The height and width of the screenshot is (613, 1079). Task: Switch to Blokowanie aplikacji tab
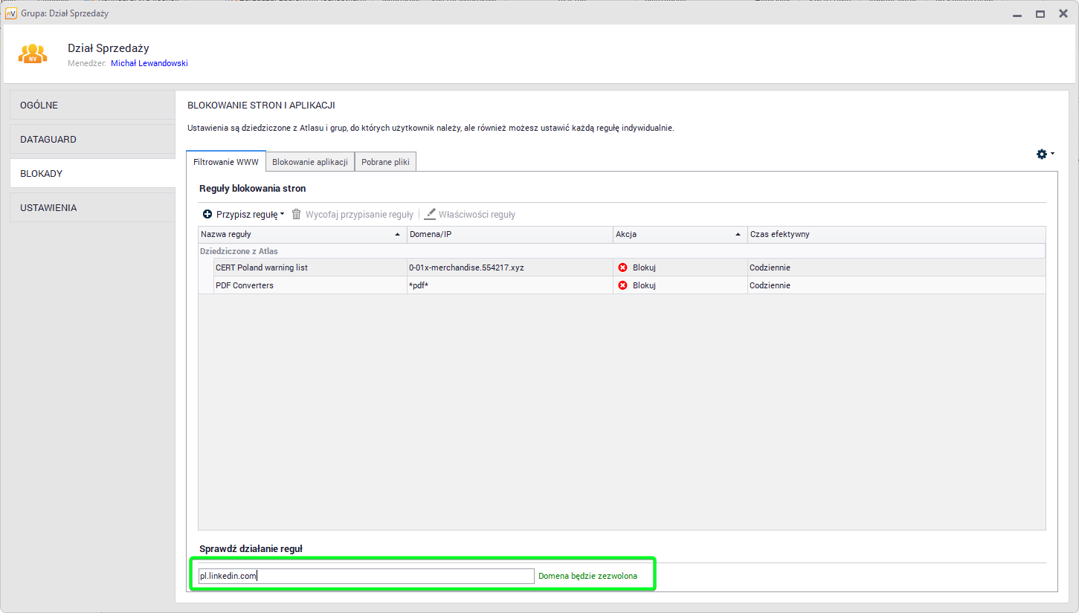pyautogui.click(x=309, y=162)
